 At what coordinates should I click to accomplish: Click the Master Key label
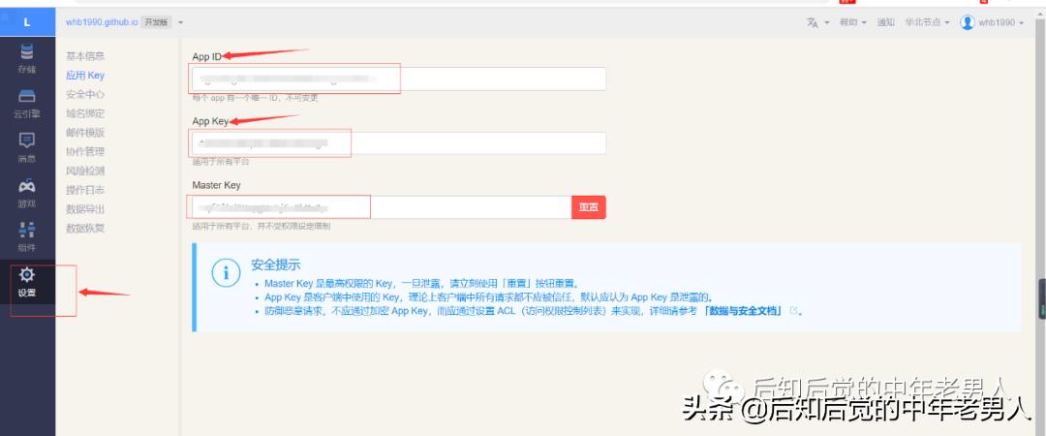point(216,185)
